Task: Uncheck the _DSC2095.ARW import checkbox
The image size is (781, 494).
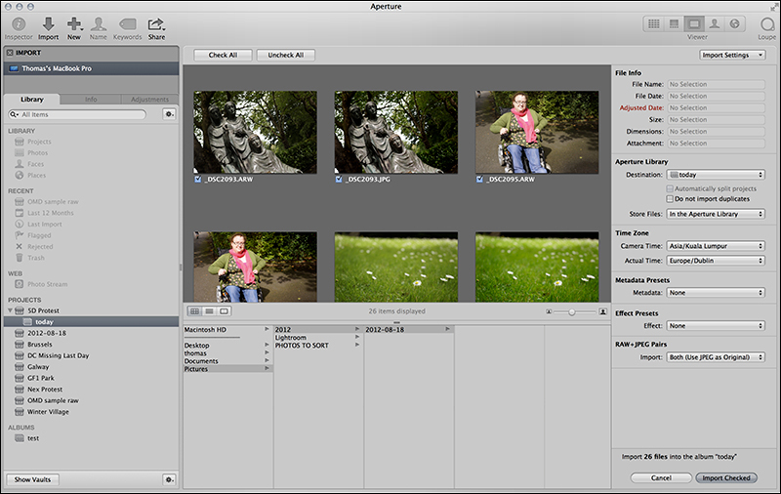Action: [479, 180]
